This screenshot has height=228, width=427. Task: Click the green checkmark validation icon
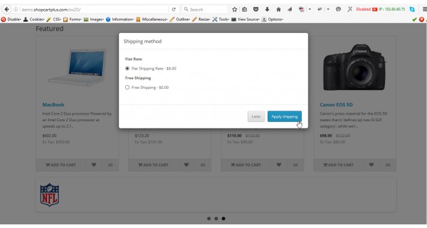414,19
